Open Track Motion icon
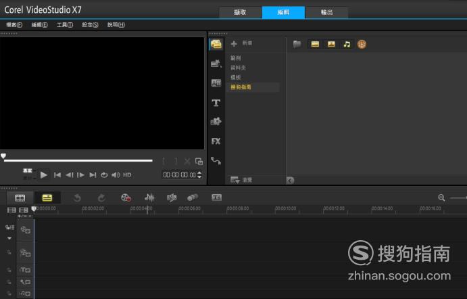This screenshot has height=299, width=467. [193, 198]
